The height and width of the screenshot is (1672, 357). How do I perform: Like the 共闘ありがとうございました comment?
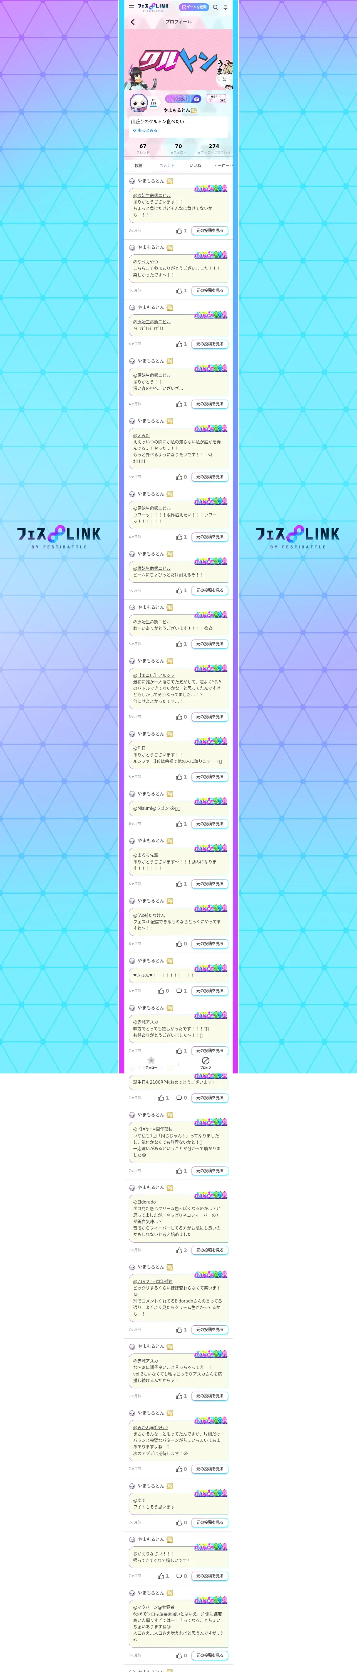[x=179, y=1051]
